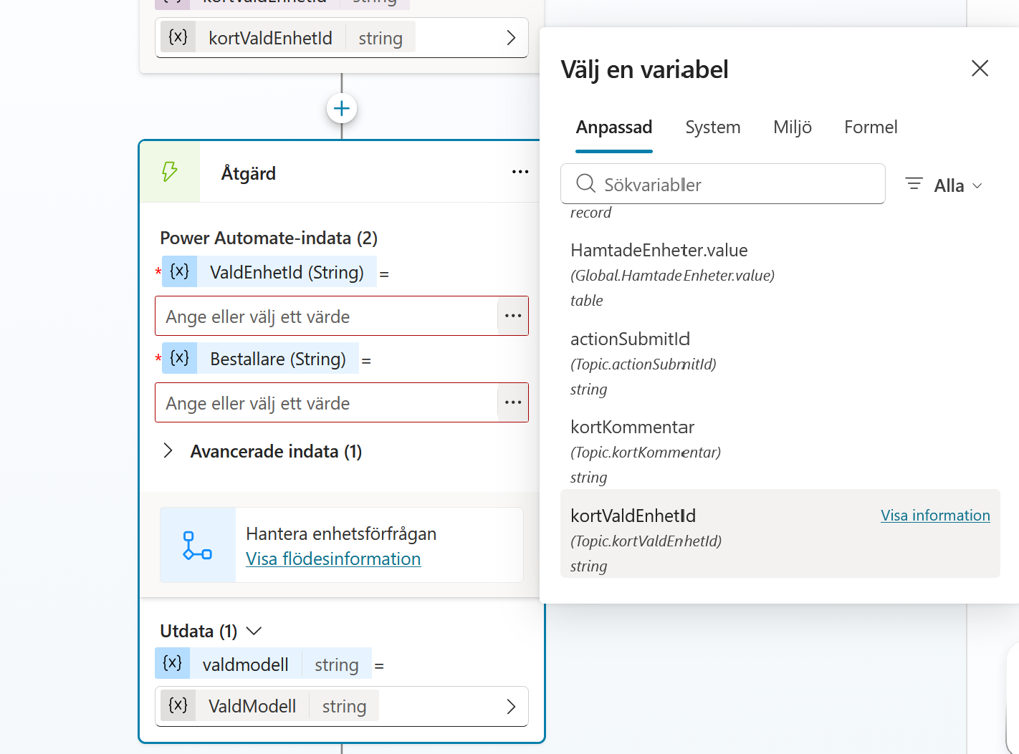Open Visa information for kortValdEnhetId

(x=935, y=516)
